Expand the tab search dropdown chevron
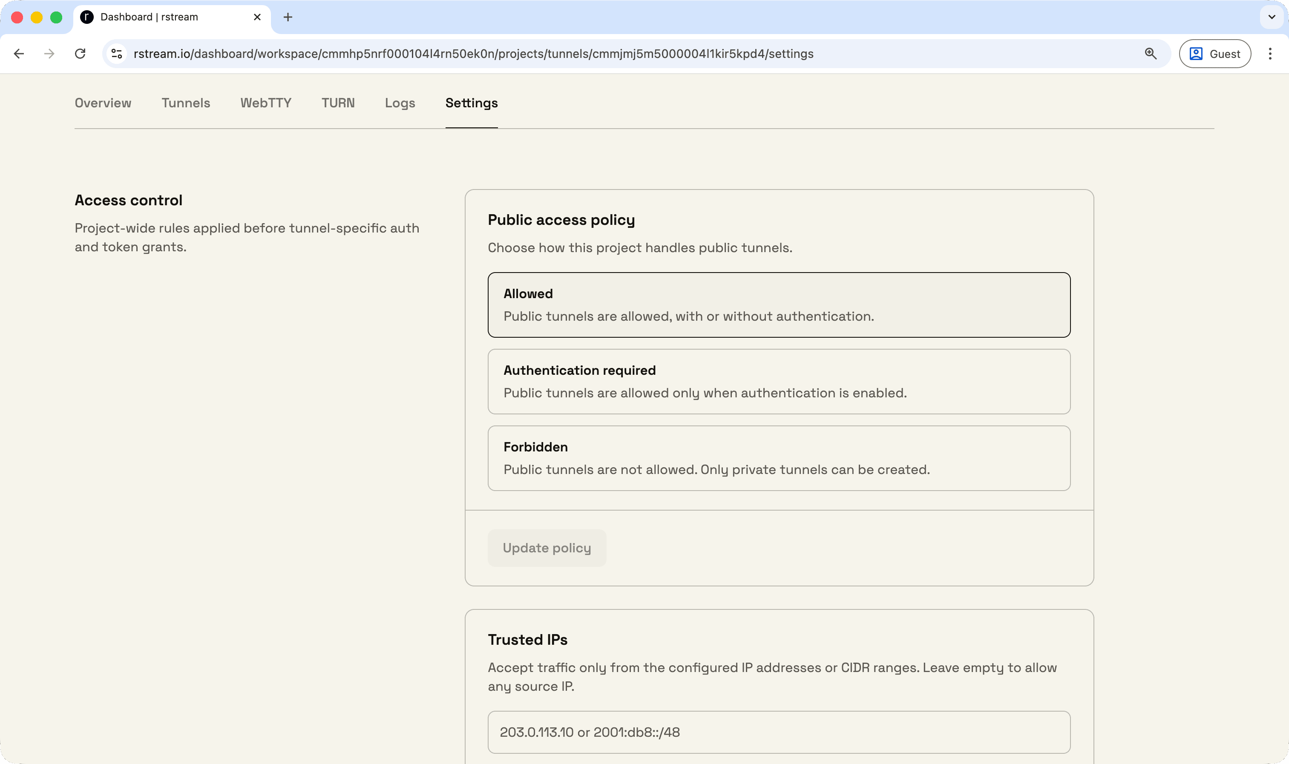1289x764 pixels. click(1272, 17)
